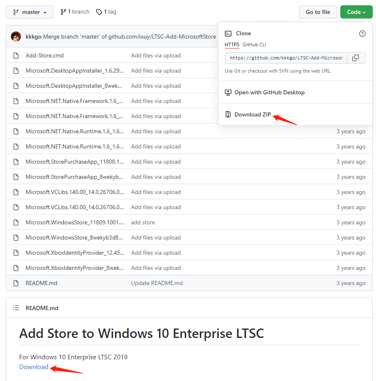Open Microsoft.DesktopAppInstaller_1.6.29... file
This screenshot has height=381, width=376.
tap(75, 71)
